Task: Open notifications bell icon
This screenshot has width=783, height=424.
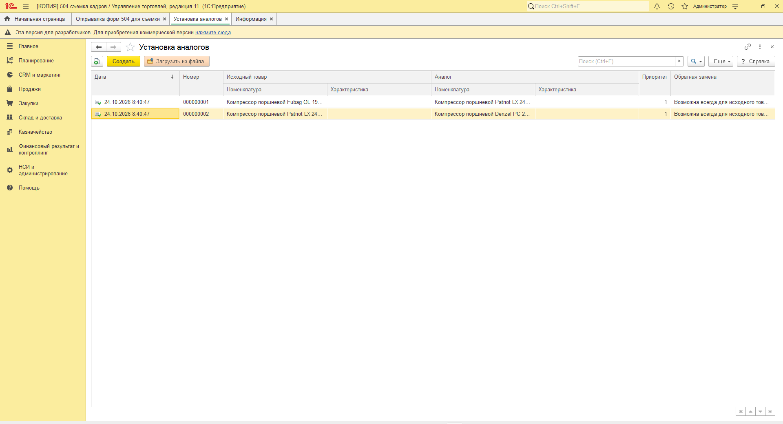Action: pos(657,6)
